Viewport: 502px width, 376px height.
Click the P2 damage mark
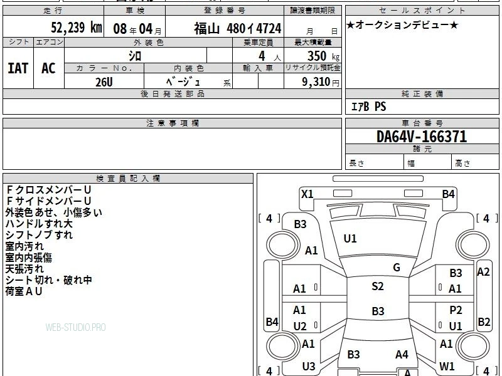click(x=456, y=310)
